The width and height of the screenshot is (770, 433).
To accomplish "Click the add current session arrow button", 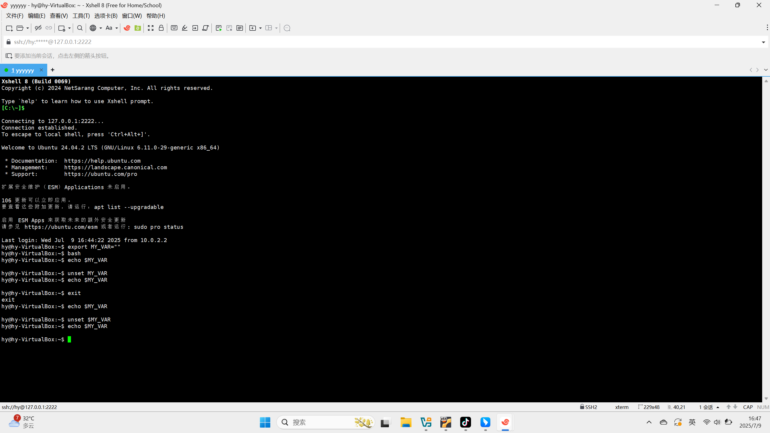I will 9,56.
